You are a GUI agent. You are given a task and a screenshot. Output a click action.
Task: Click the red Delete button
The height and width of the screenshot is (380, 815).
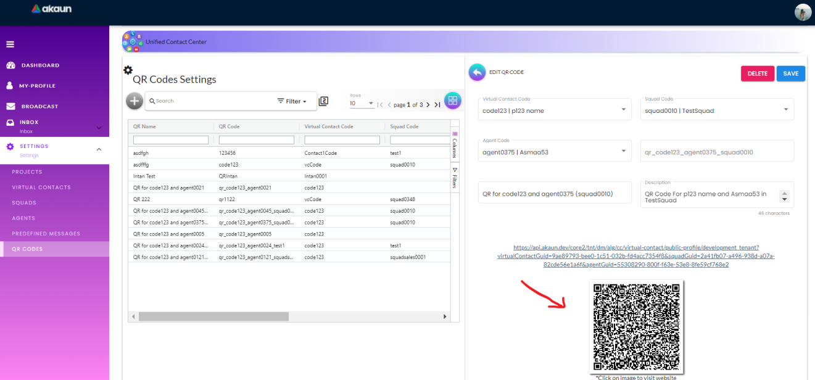[x=757, y=73]
